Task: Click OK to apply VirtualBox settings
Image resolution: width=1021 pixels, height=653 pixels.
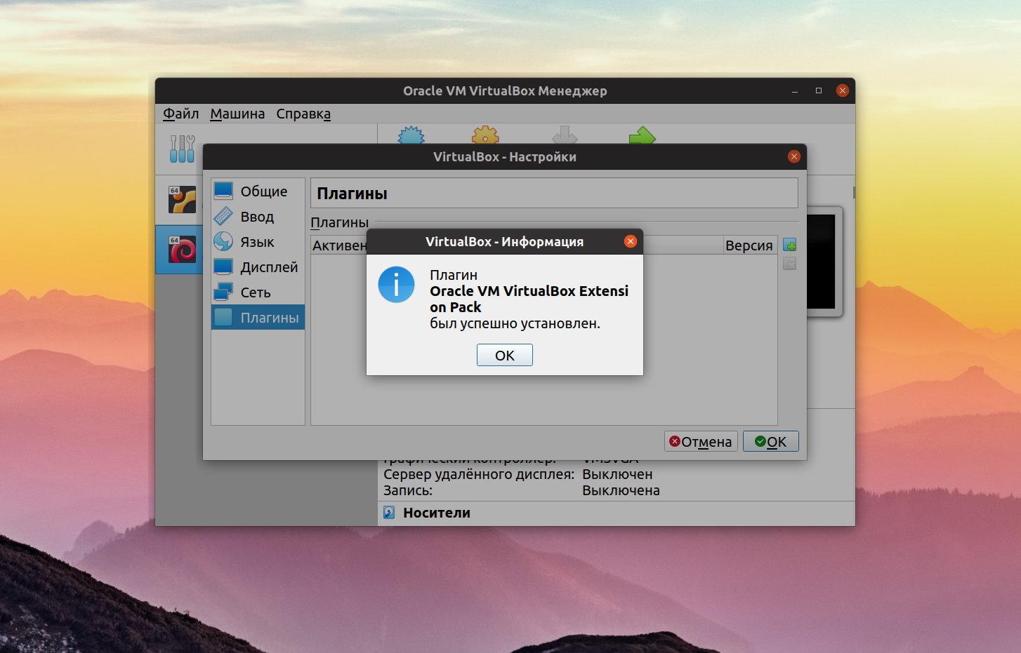Action: (770, 441)
